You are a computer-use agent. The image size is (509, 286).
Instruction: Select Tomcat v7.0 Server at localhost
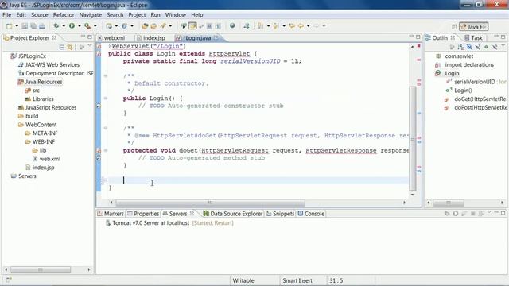(x=150, y=223)
